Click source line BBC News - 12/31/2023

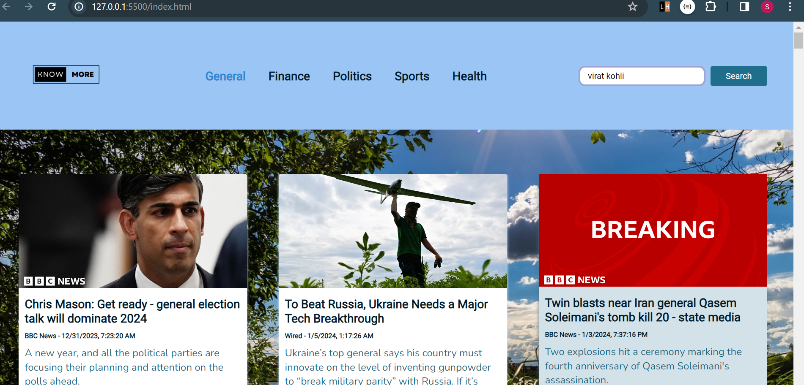click(x=80, y=336)
